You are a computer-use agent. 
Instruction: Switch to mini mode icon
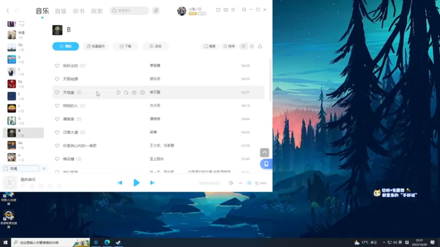[244, 10]
